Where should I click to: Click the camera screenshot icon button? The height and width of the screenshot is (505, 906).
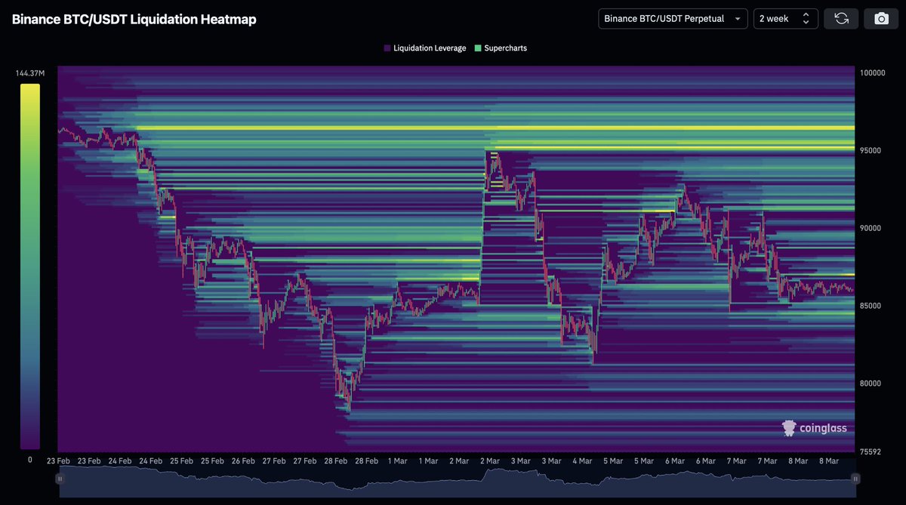(x=881, y=19)
